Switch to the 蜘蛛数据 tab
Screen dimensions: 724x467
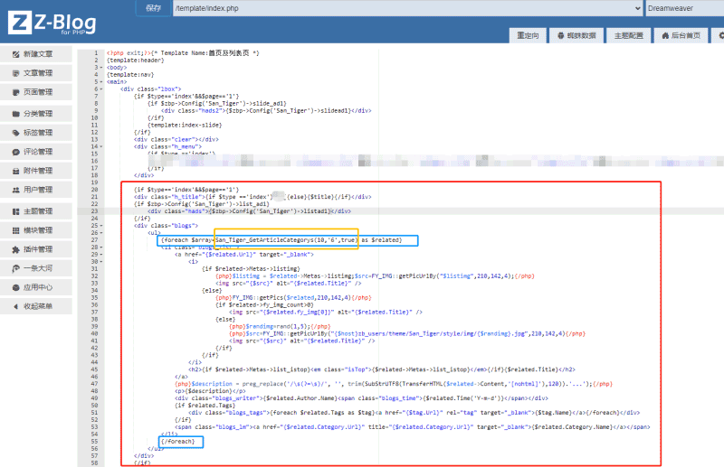point(577,36)
